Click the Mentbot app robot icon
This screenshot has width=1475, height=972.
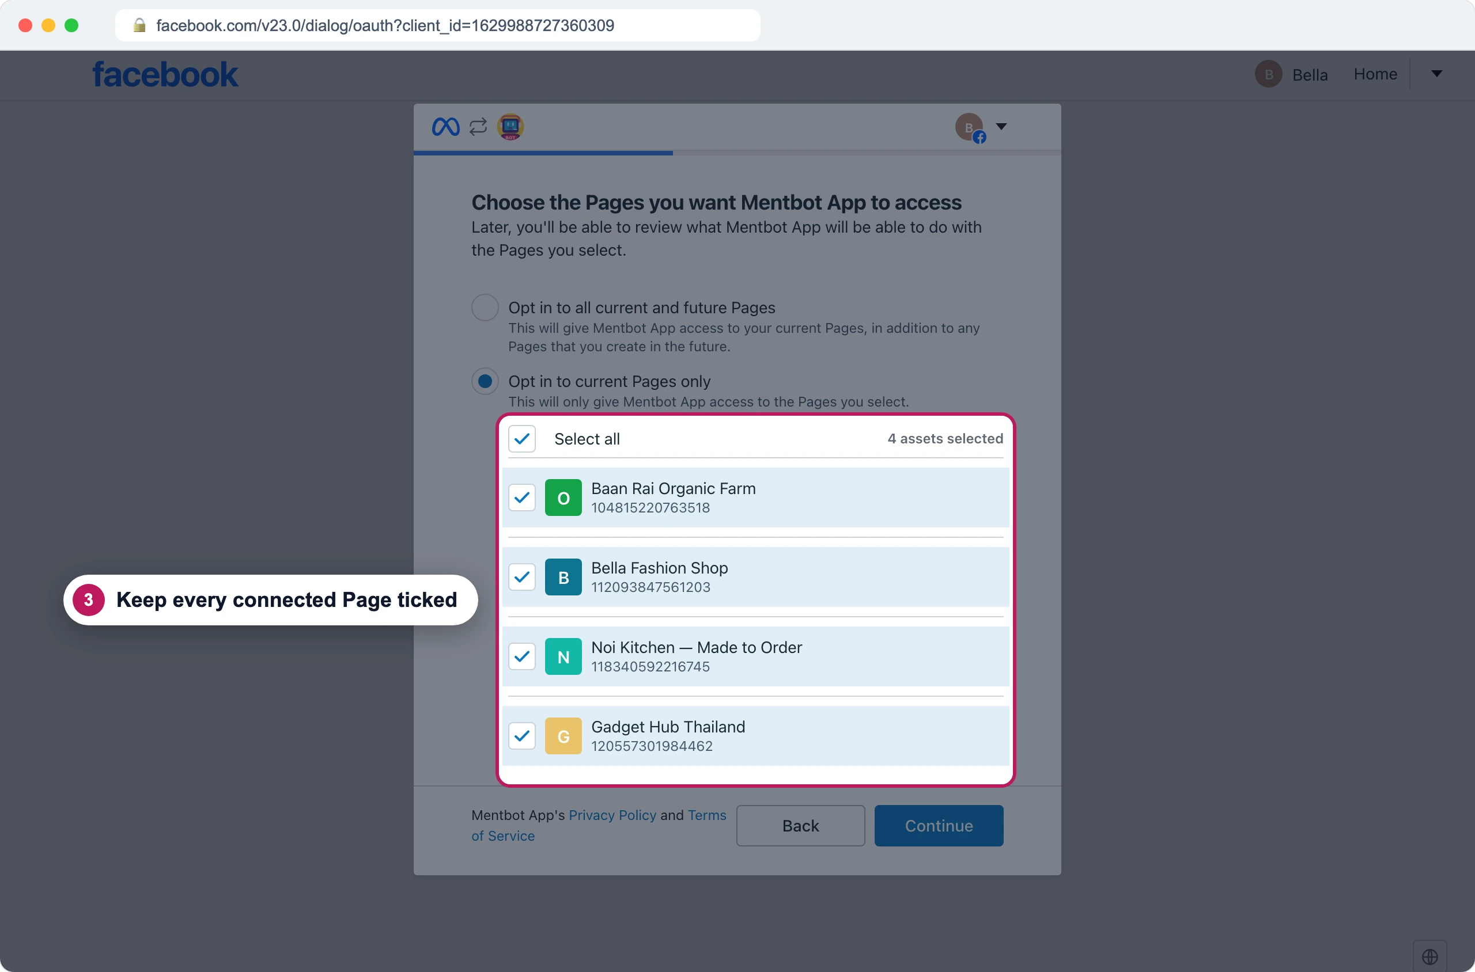click(x=510, y=127)
